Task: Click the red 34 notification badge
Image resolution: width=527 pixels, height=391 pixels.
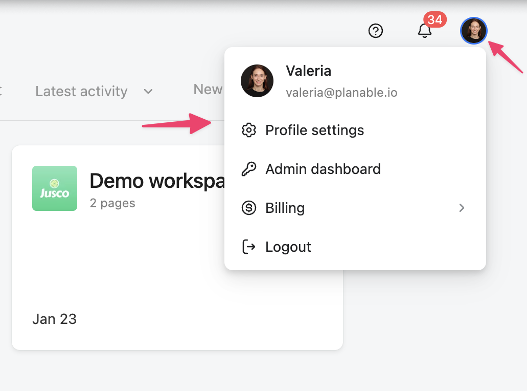Action: point(434,20)
